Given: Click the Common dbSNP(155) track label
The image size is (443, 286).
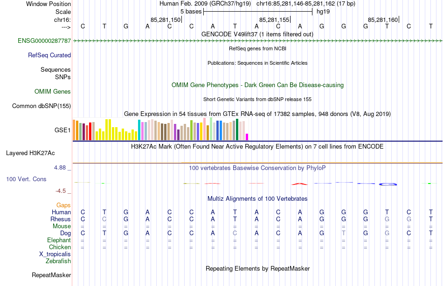Looking at the screenshot, I should pyautogui.click(x=42, y=106).
